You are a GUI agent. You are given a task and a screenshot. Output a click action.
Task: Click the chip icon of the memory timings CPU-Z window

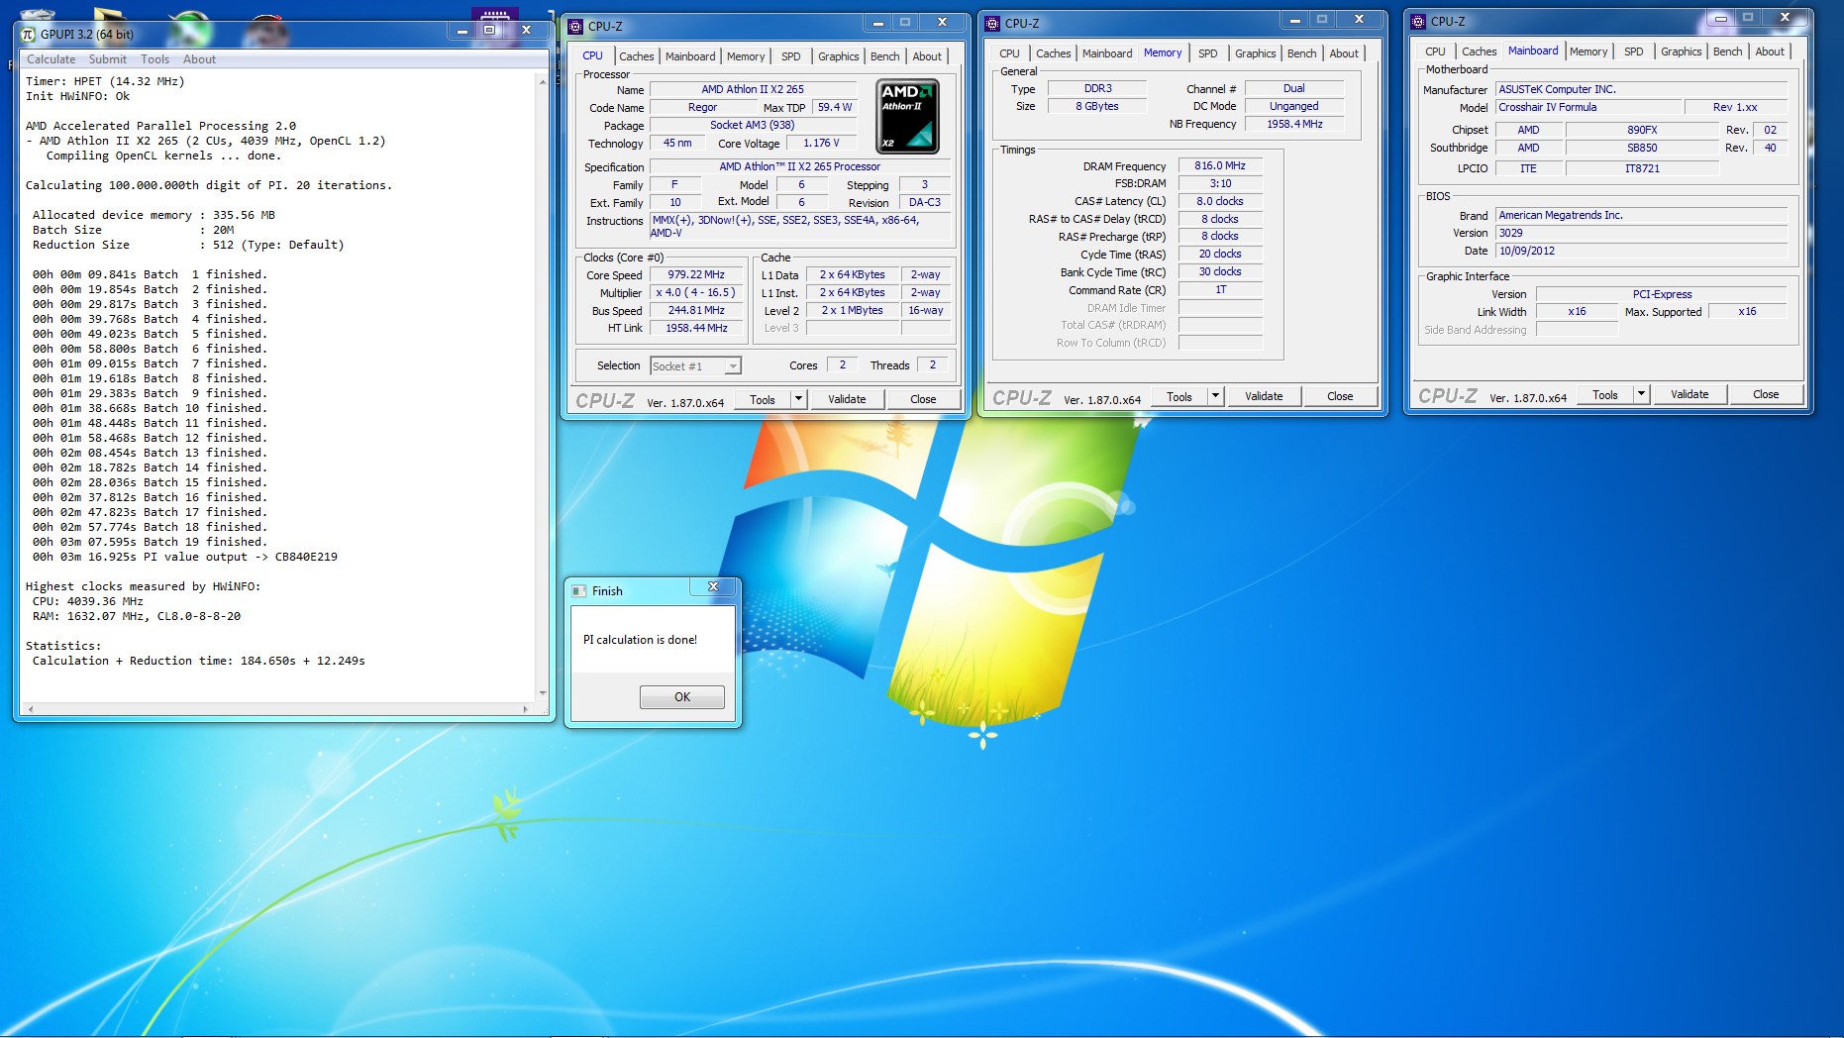click(x=992, y=23)
